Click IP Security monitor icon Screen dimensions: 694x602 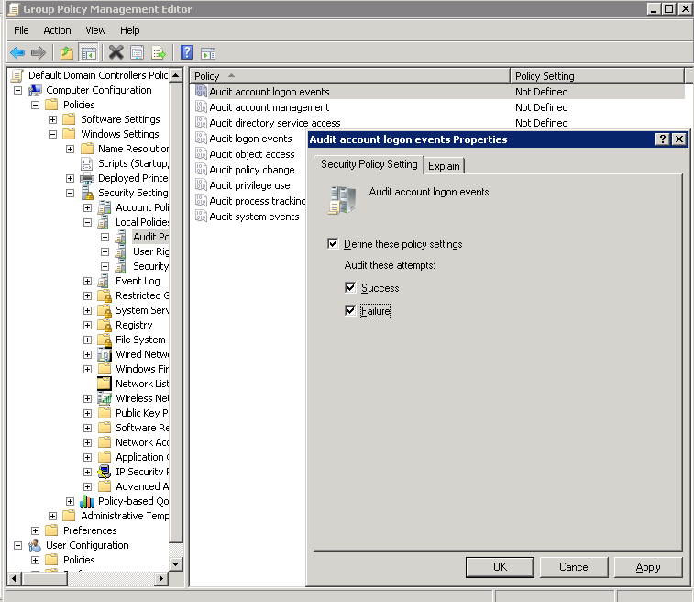tap(105, 472)
